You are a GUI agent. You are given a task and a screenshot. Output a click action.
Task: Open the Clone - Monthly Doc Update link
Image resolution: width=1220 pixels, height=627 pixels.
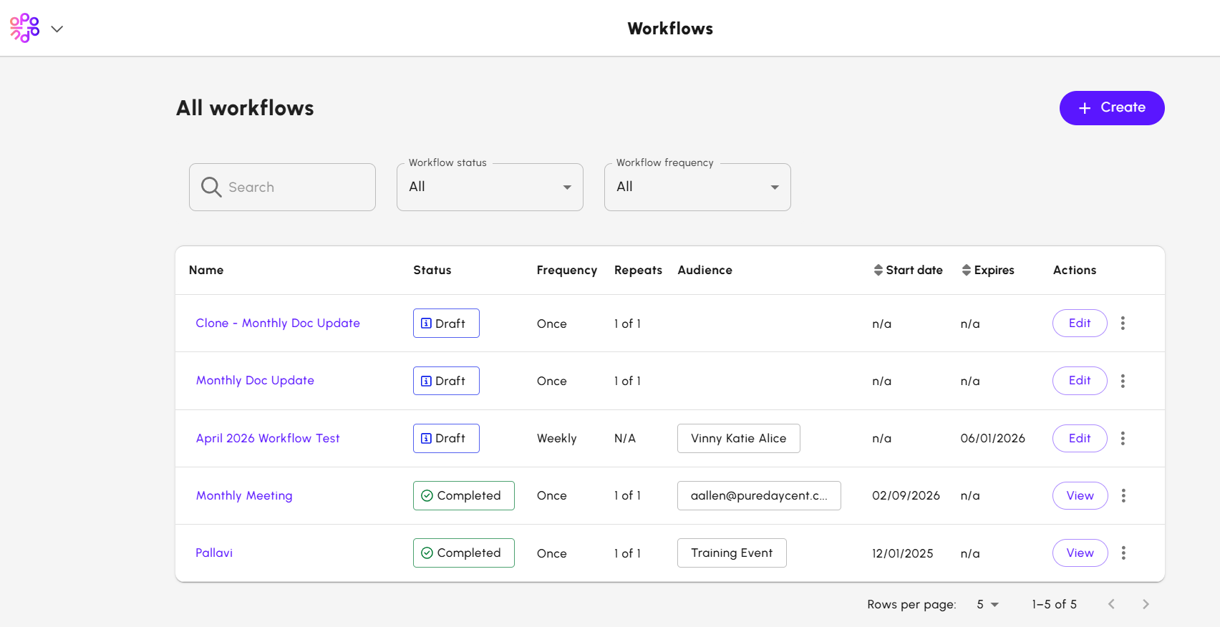pos(278,323)
